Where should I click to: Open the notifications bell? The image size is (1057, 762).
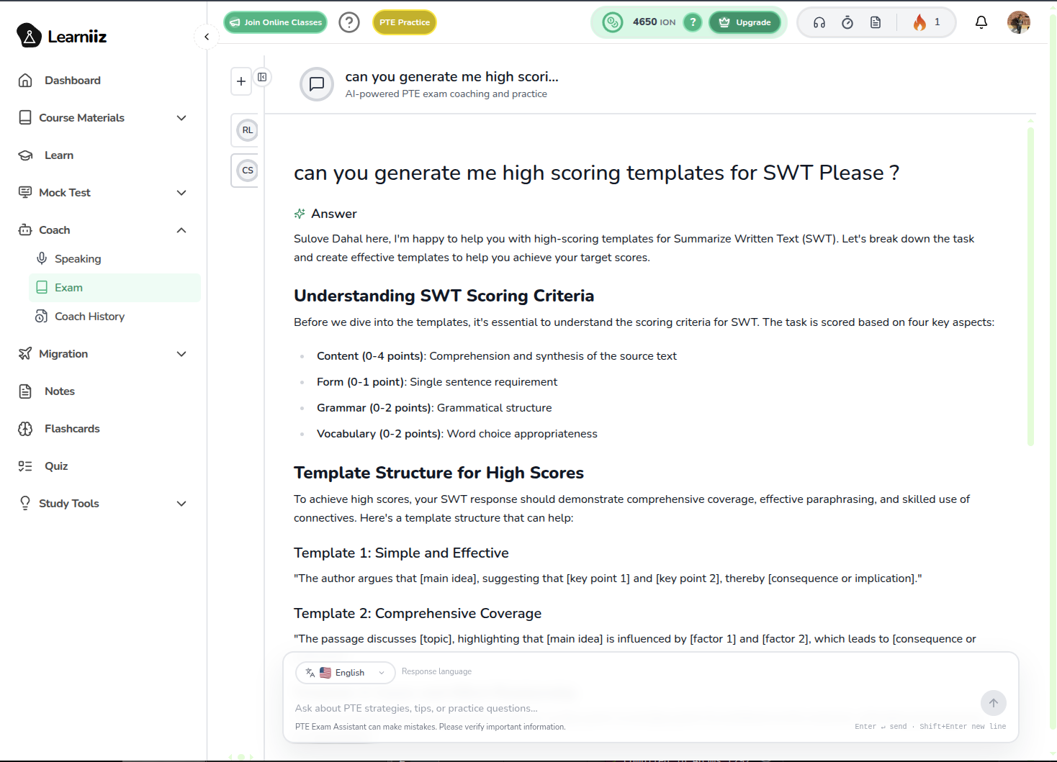(x=981, y=22)
